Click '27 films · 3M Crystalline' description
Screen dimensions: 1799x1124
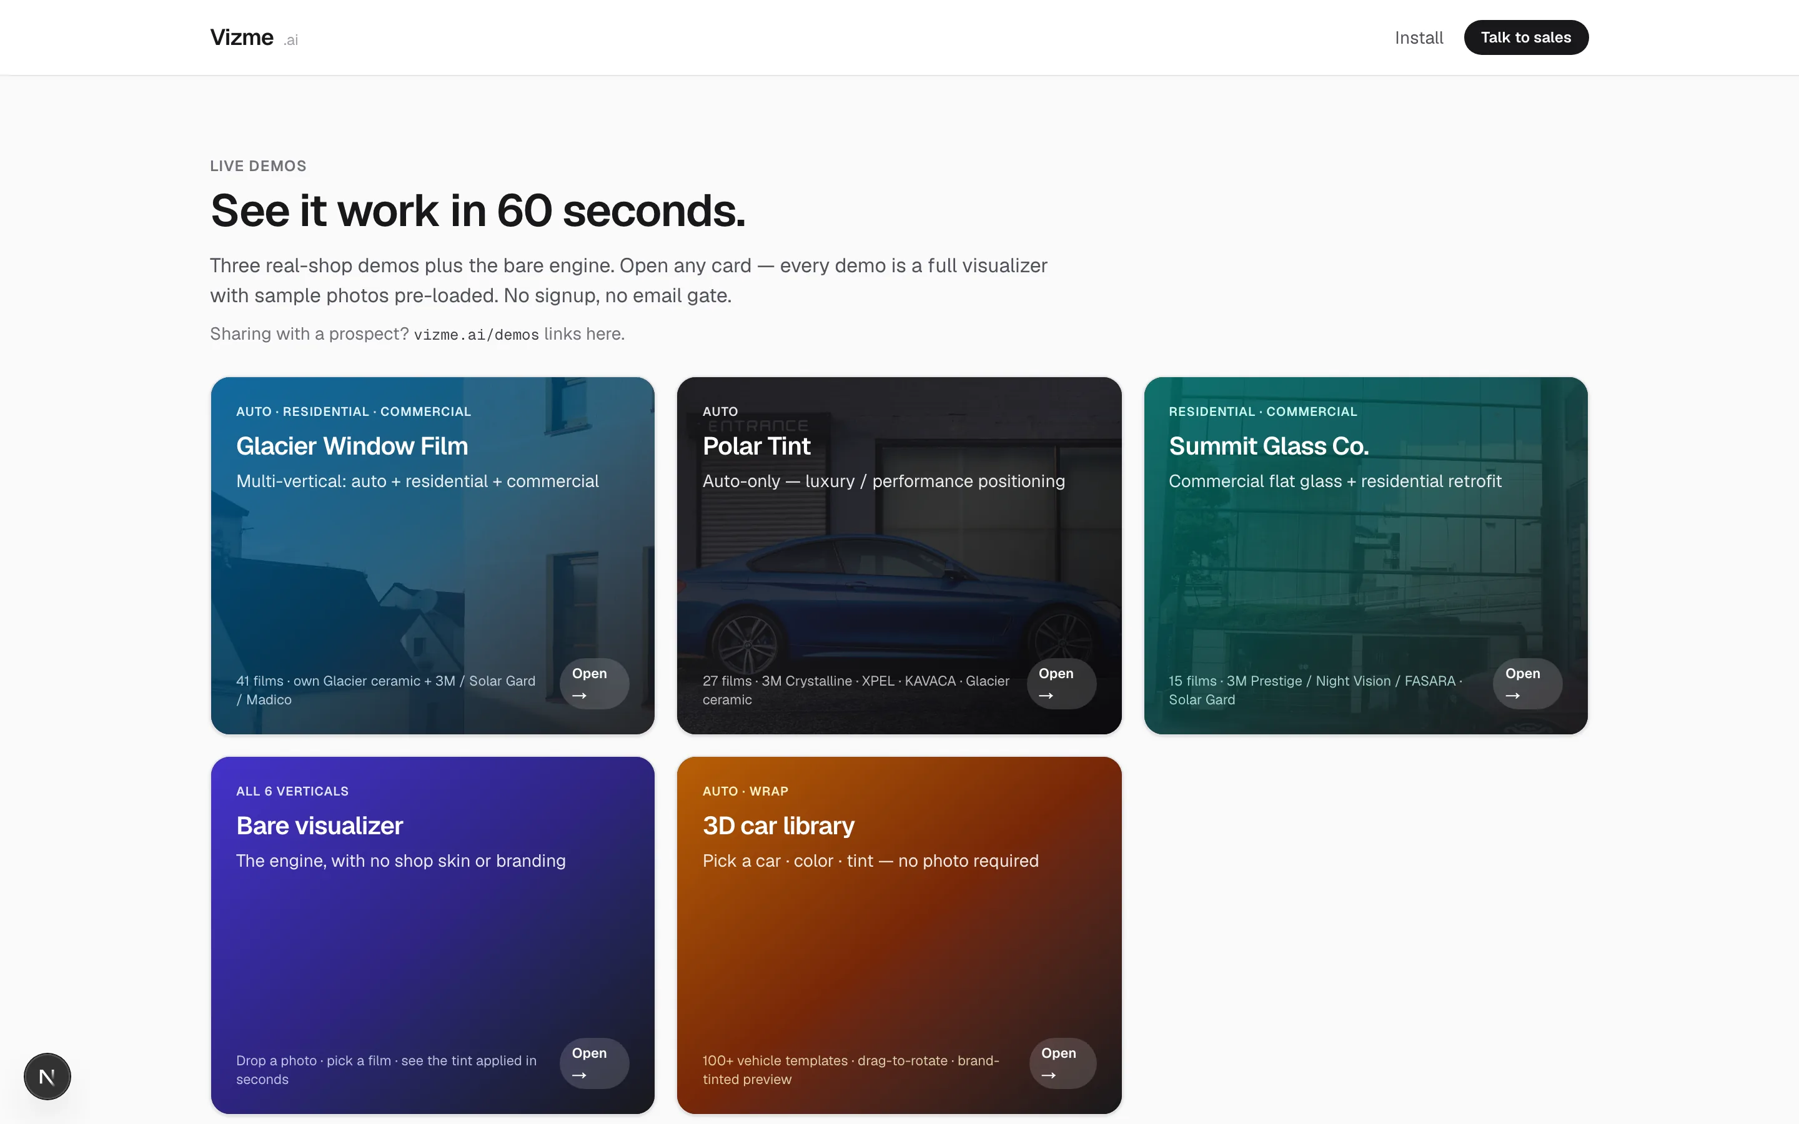click(856, 690)
